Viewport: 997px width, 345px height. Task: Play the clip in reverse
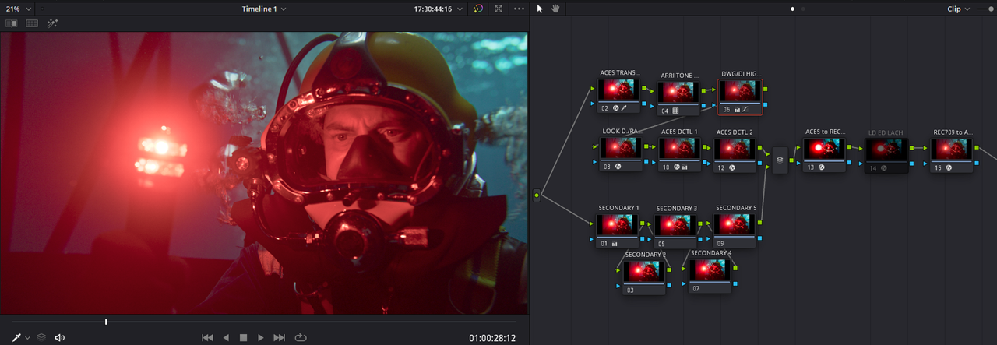click(226, 337)
